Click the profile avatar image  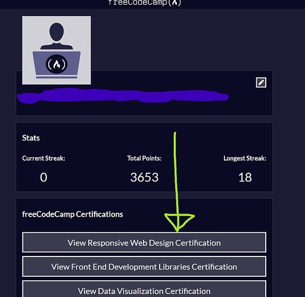[x=57, y=50]
